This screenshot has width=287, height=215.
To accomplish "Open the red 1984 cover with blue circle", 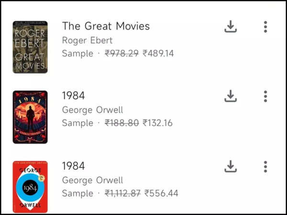I will pos(30,187).
